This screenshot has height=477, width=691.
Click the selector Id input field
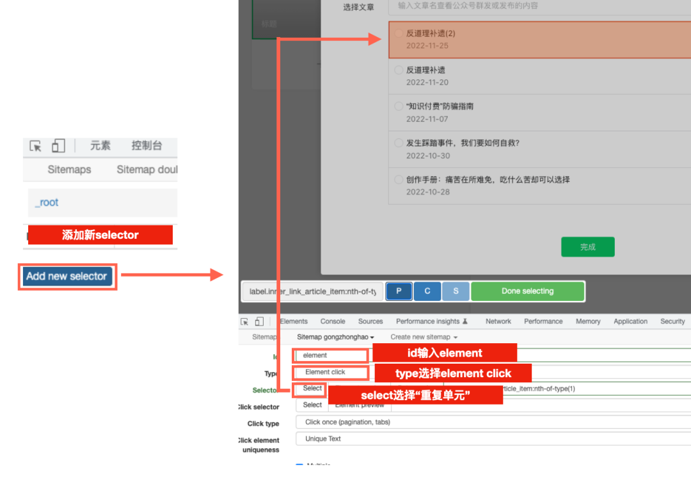click(331, 355)
